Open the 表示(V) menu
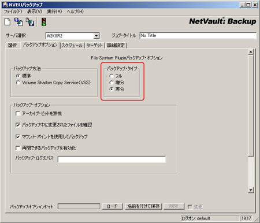This screenshot has width=260, height=223. tap(35, 12)
